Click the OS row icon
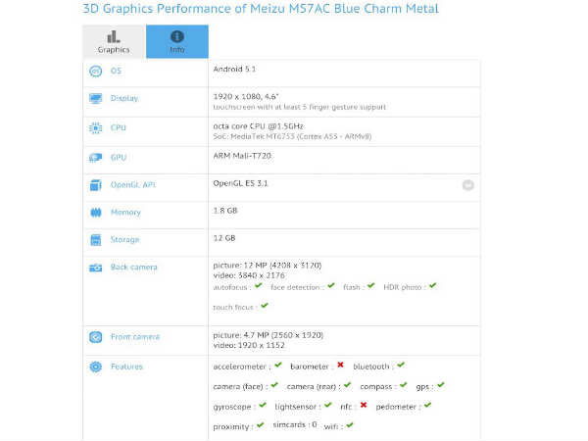 click(96, 71)
